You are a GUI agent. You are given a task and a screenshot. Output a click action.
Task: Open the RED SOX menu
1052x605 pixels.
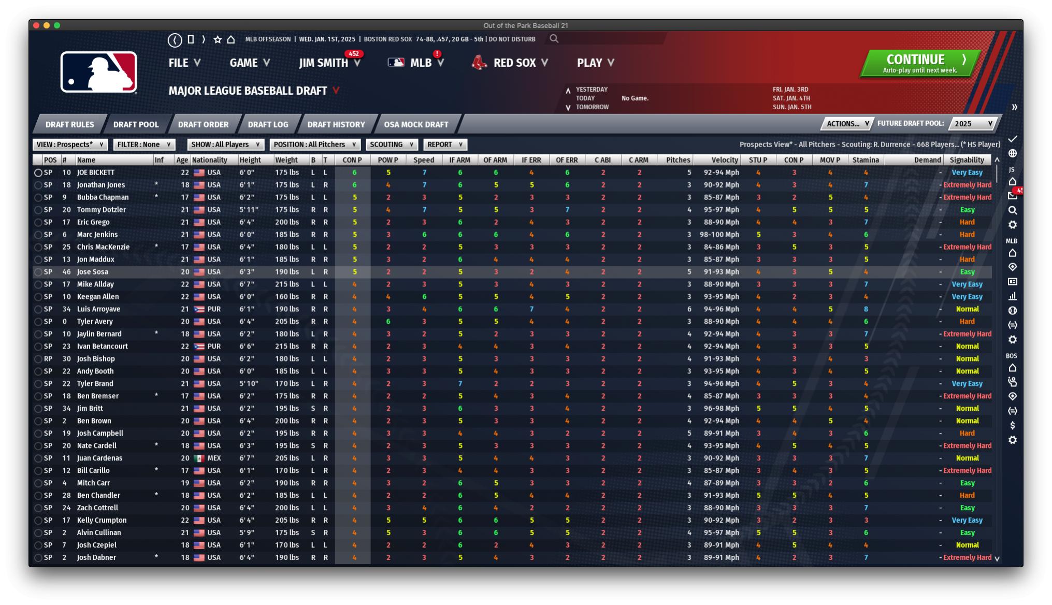click(x=514, y=63)
